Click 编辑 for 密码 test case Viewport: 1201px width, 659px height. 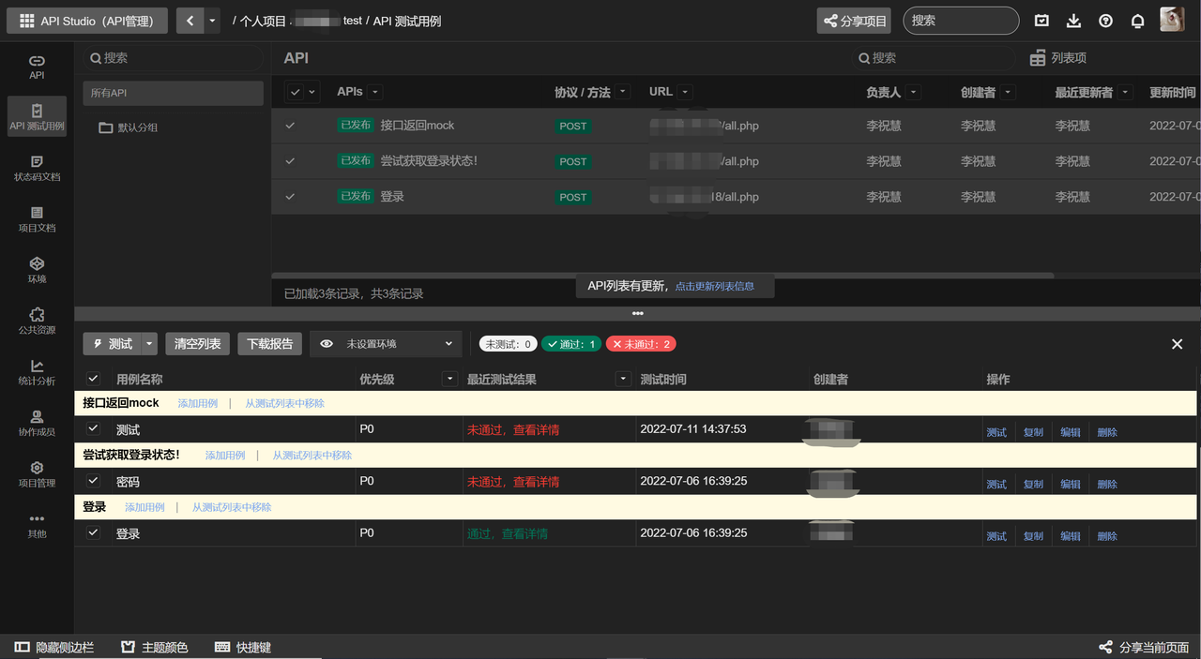coord(1071,484)
